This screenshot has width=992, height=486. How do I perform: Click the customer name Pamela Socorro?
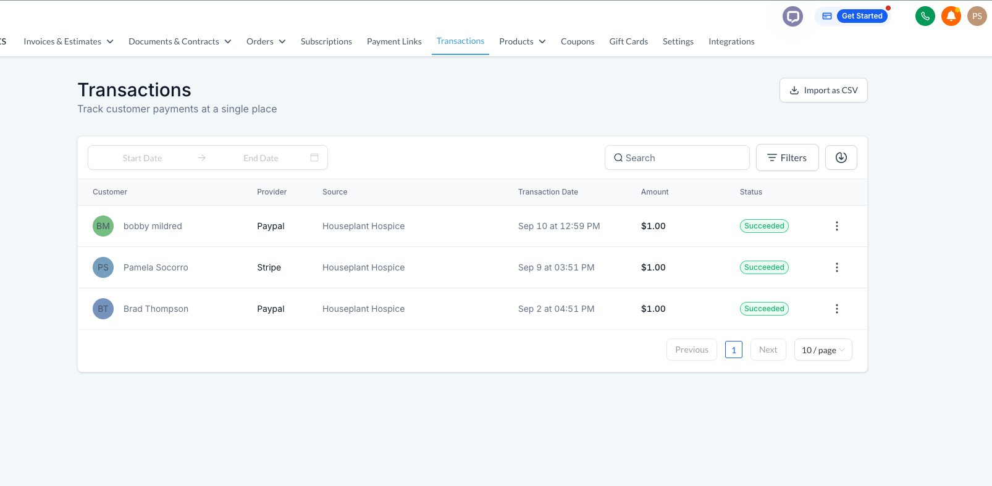point(156,267)
